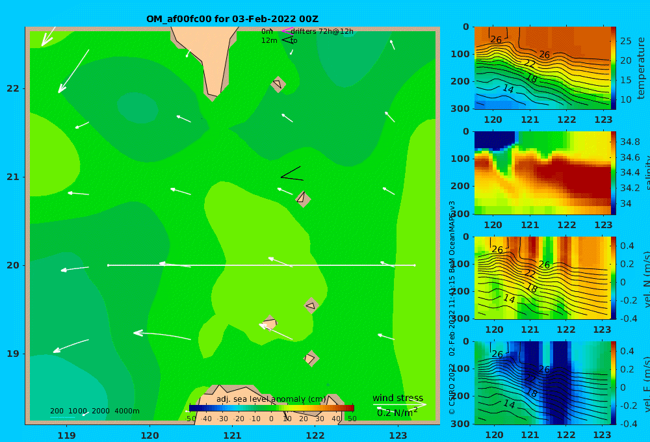Click the white section line along 20N
This screenshot has width=650, height=442.
261,265
